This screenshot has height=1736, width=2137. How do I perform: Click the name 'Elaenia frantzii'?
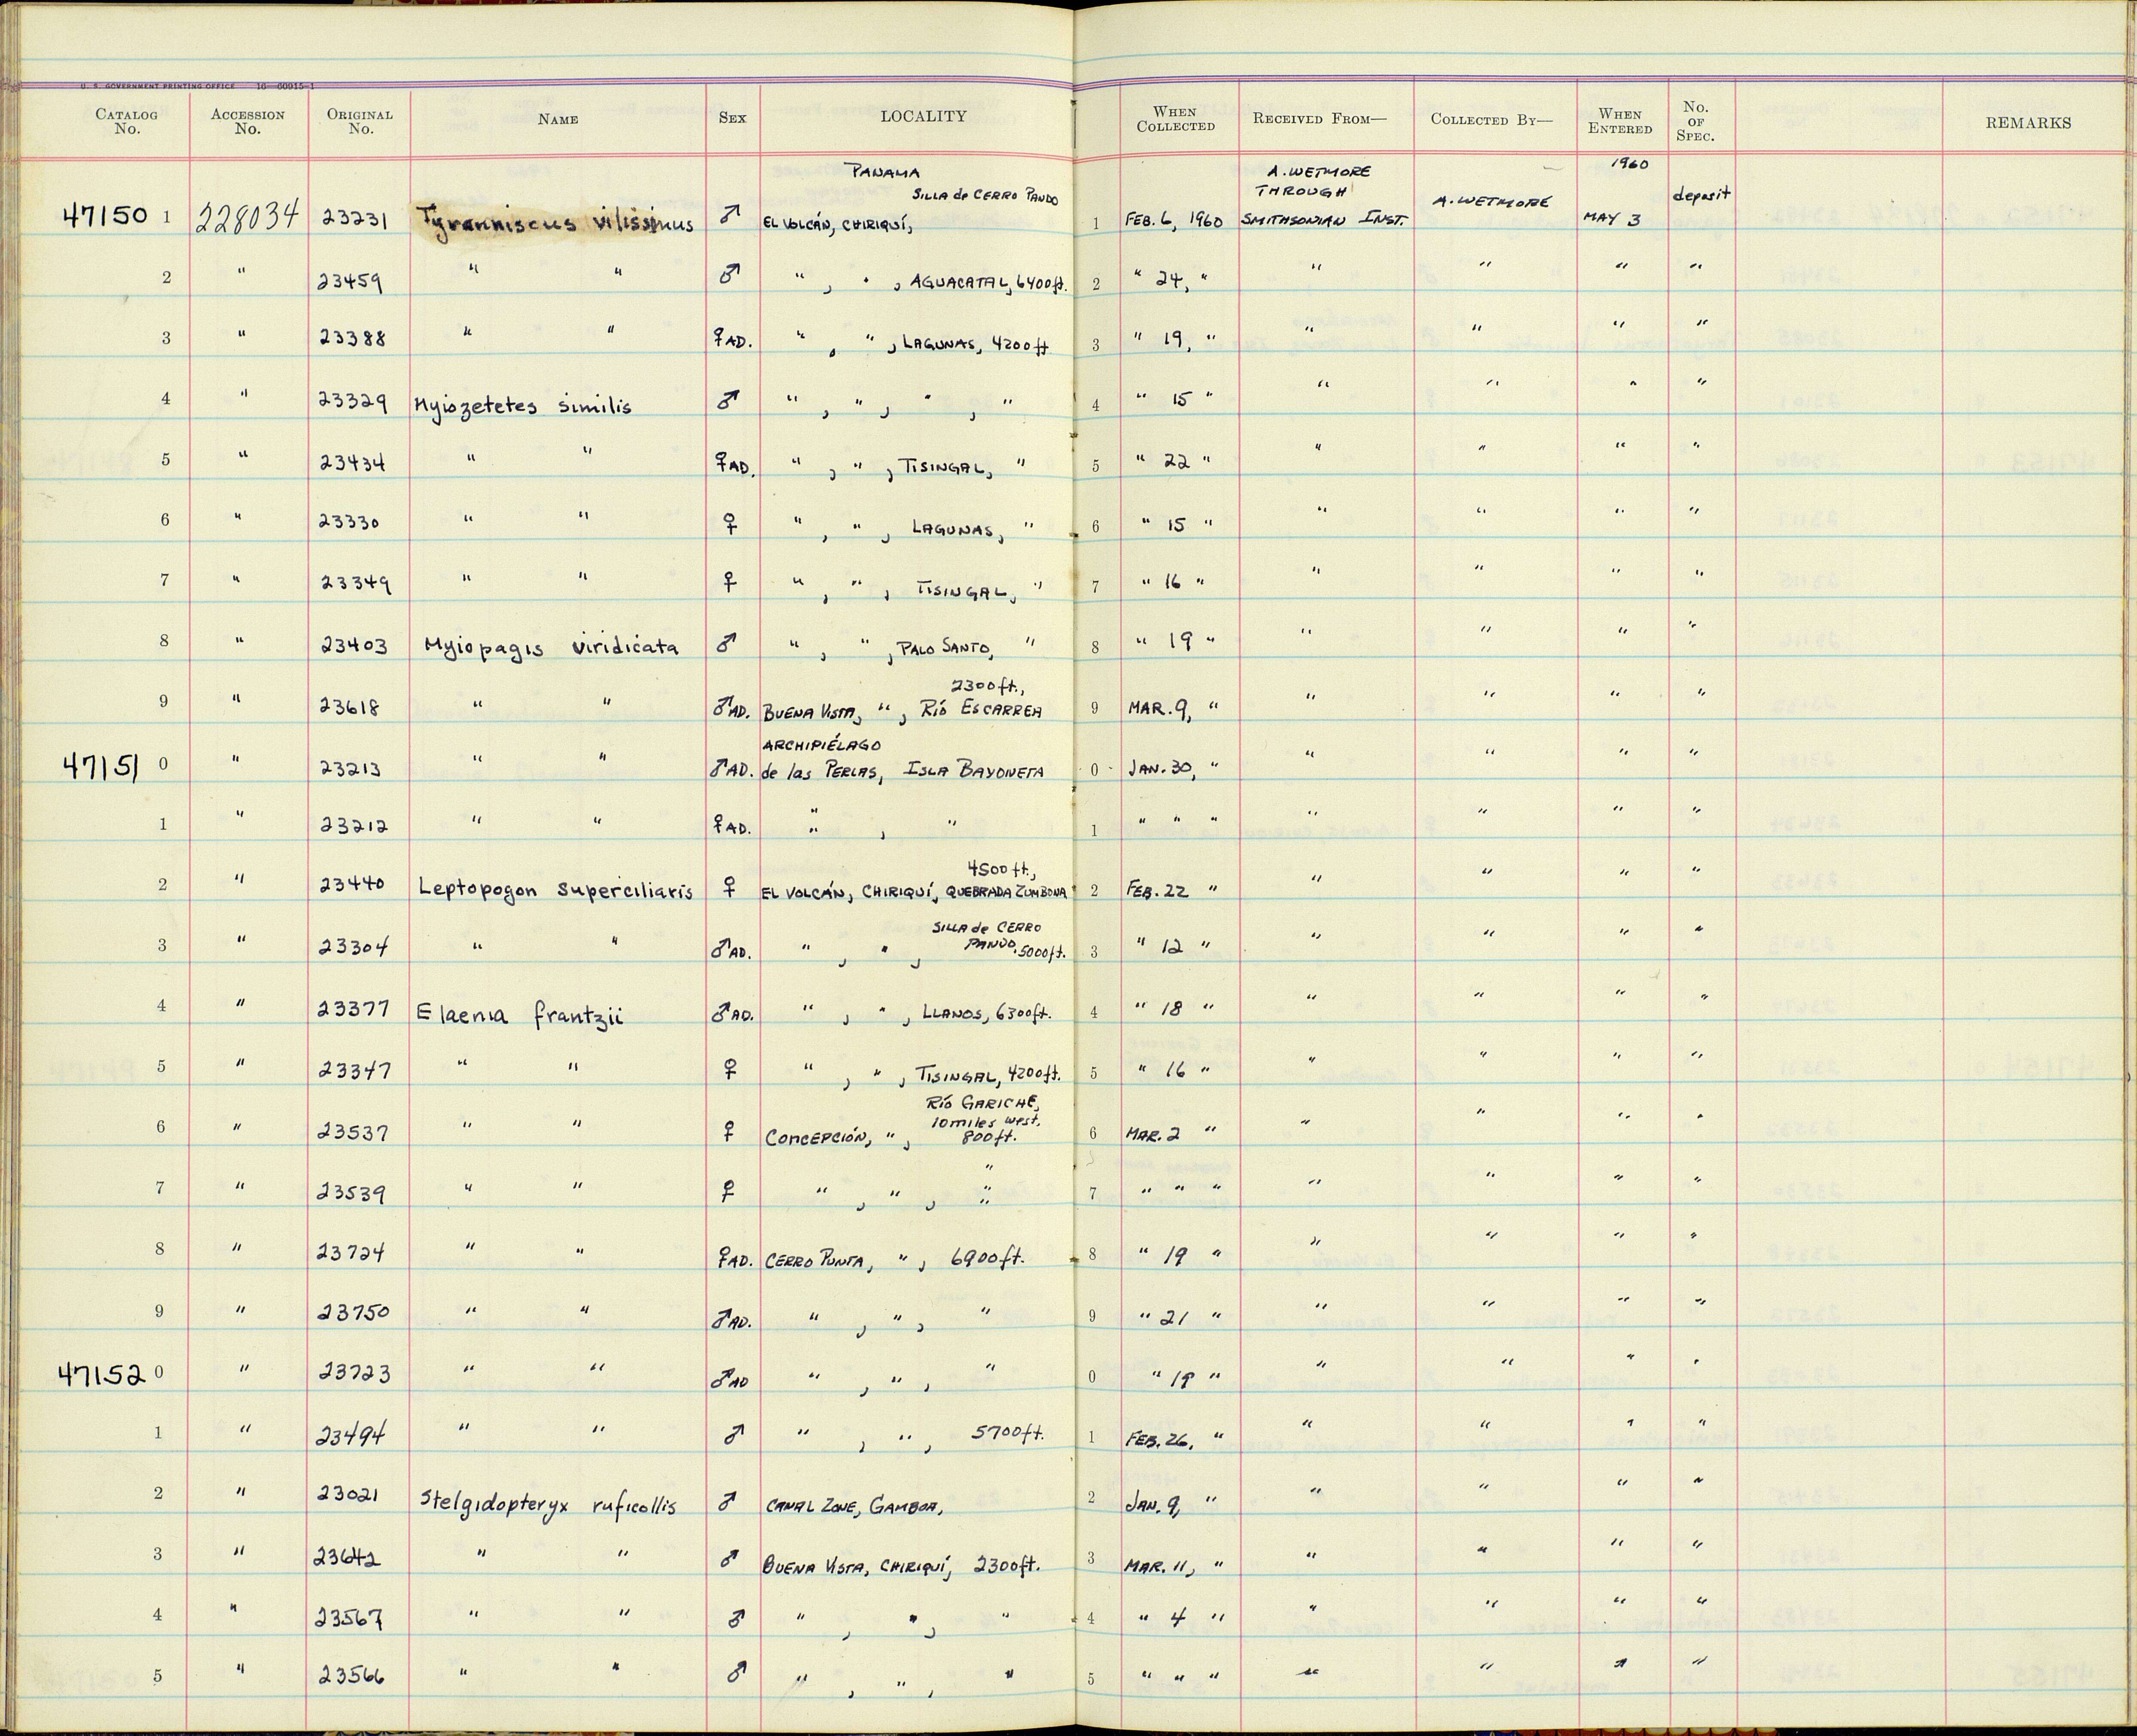520,1015
